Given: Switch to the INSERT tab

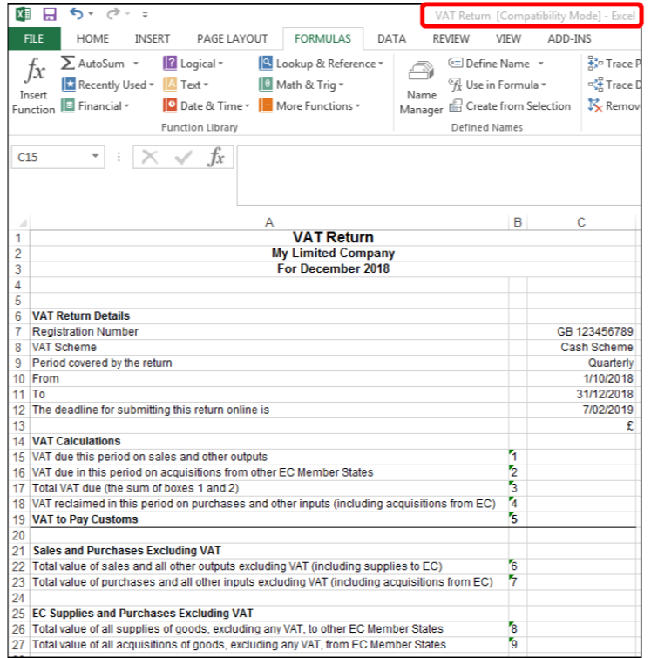Looking at the screenshot, I should (152, 38).
